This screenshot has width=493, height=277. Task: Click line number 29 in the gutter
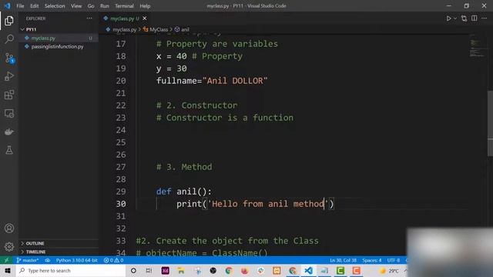121,192
